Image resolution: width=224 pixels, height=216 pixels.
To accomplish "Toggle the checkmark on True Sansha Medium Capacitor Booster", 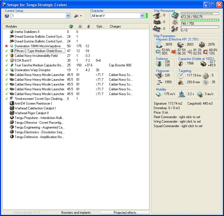I will pos(6,65).
